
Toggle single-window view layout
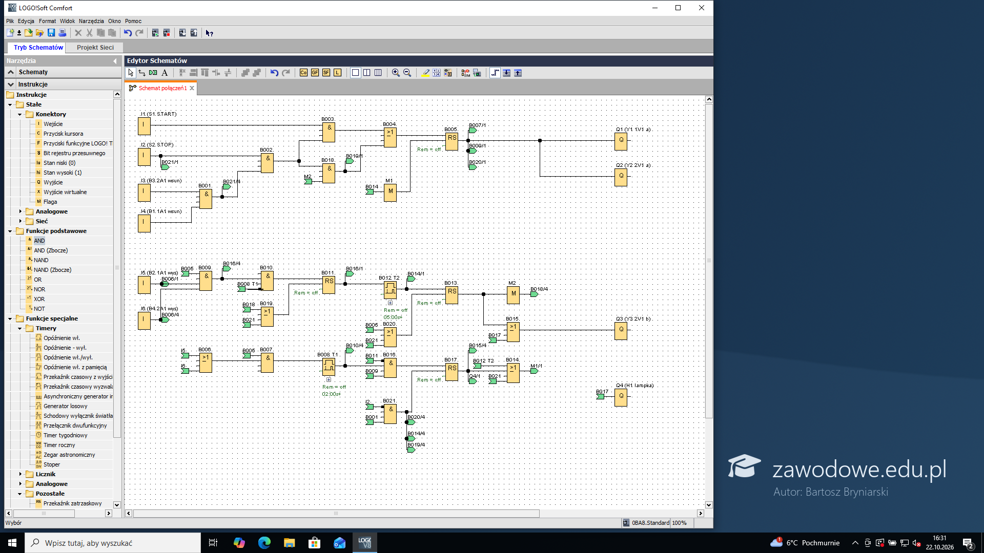click(355, 73)
